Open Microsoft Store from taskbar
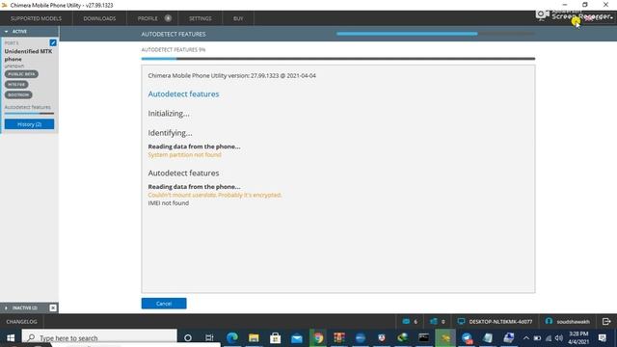 pyautogui.click(x=275, y=338)
